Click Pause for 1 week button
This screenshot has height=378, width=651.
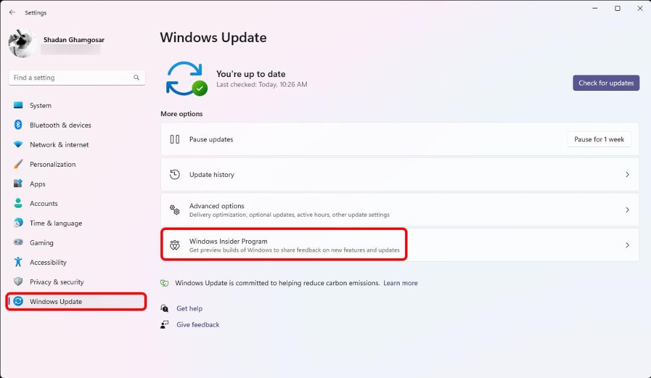(x=599, y=139)
